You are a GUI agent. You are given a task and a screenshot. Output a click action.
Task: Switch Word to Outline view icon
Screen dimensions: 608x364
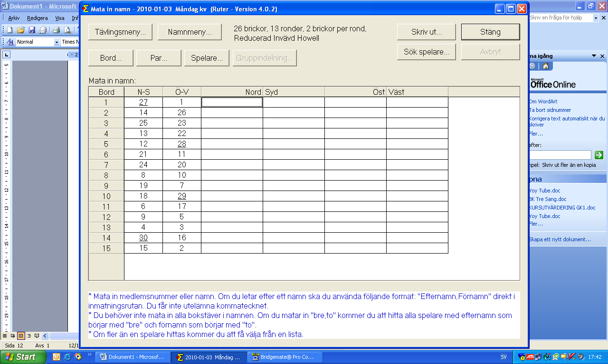(x=29, y=336)
